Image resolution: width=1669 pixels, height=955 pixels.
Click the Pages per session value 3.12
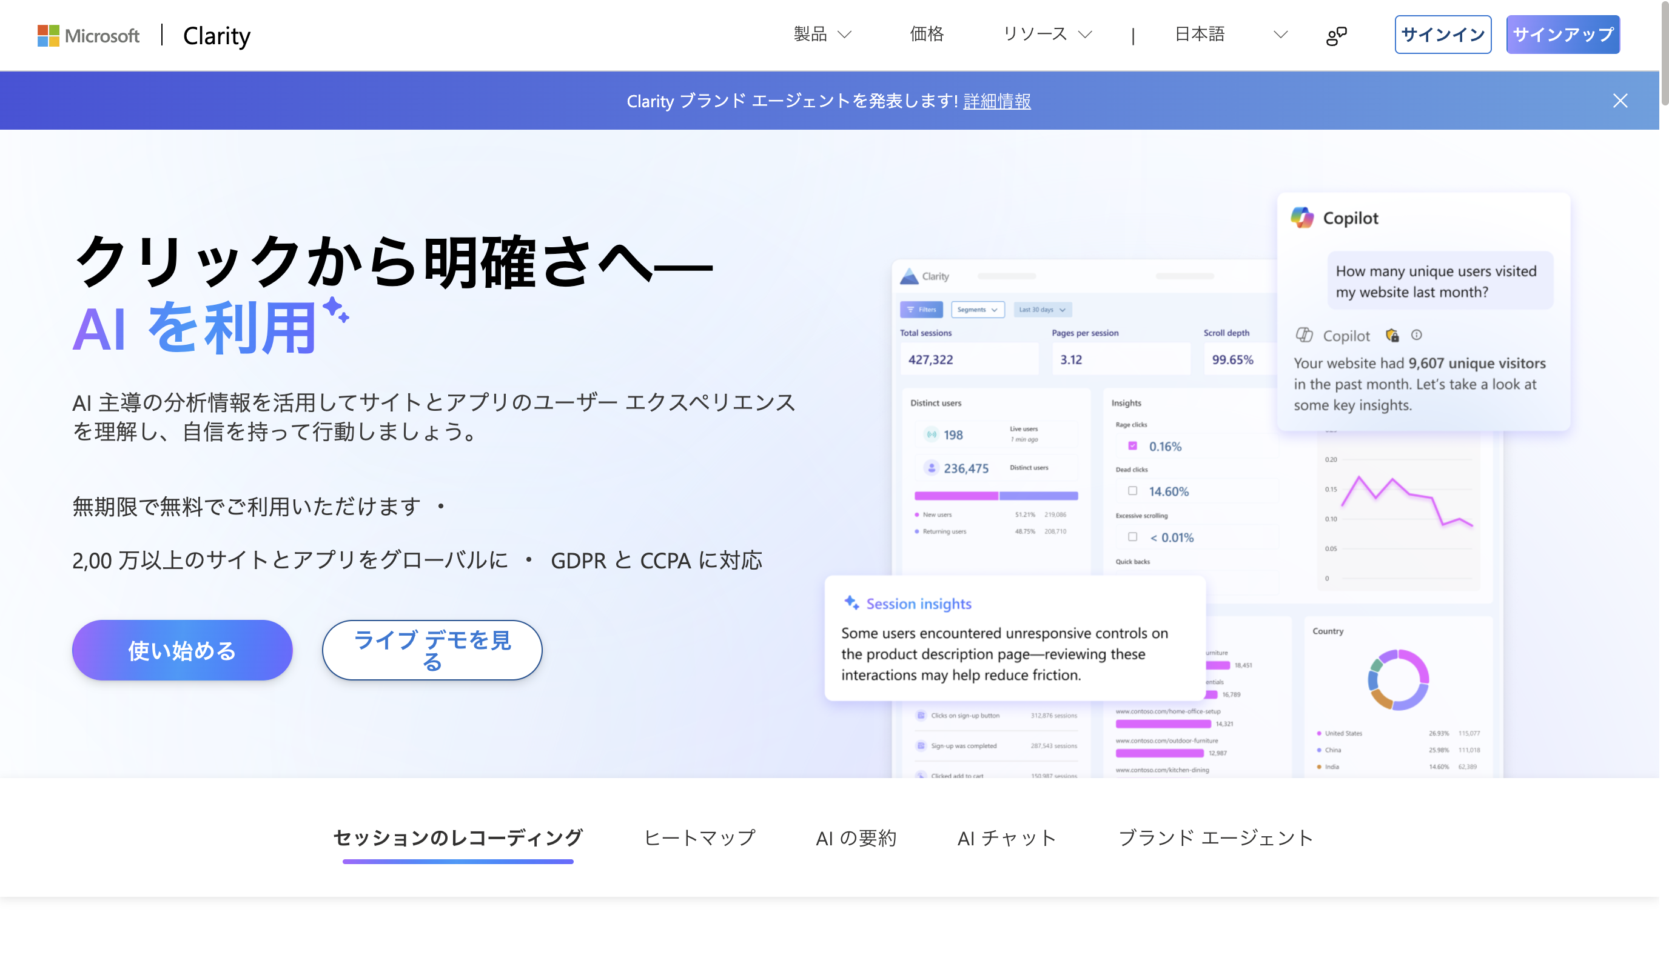(1071, 359)
